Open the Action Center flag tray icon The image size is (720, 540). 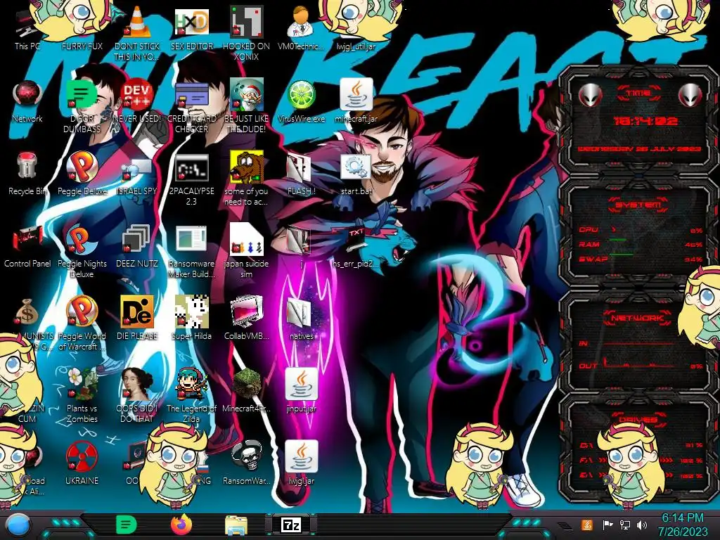pos(607,525)
